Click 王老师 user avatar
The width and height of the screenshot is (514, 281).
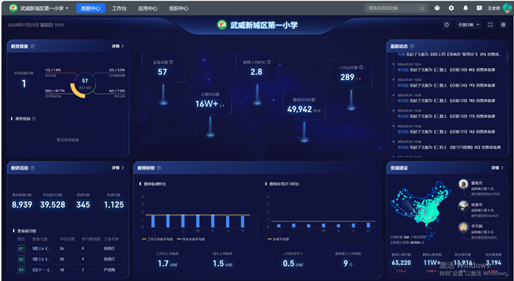[x=507, y=8]
